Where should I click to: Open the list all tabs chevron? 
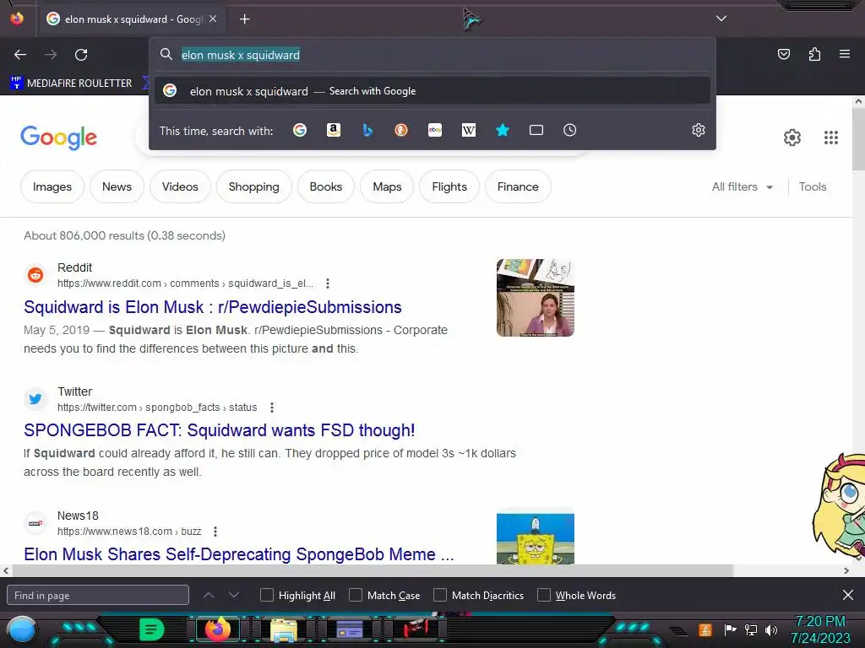click(721, 19)
